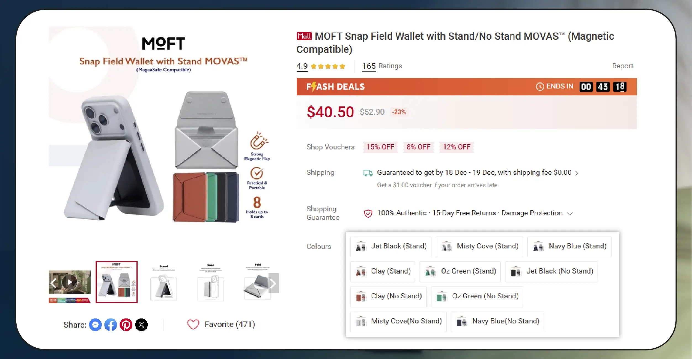The image size is (692, 359).
Task: Select the 12% OFF voucher
Action: pyautogui.click(x=456, y=147)
